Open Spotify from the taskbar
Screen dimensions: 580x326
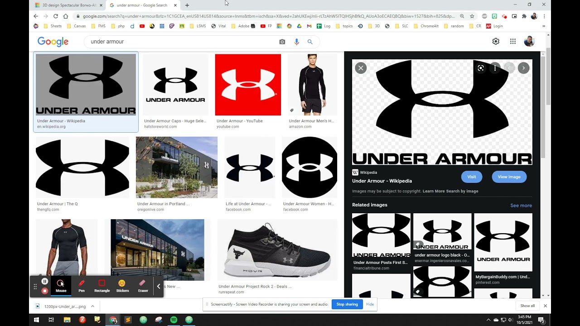(x=174, y=320)
